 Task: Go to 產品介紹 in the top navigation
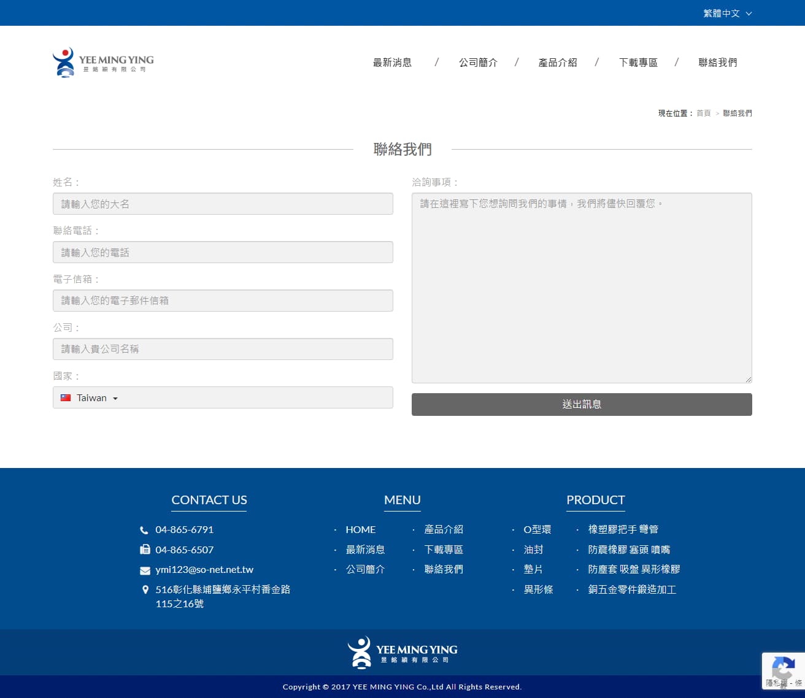click(557, 63)
